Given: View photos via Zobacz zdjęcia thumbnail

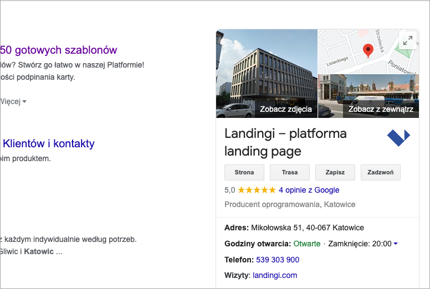Looking at the screenshot, I should [x=267, y=74].
